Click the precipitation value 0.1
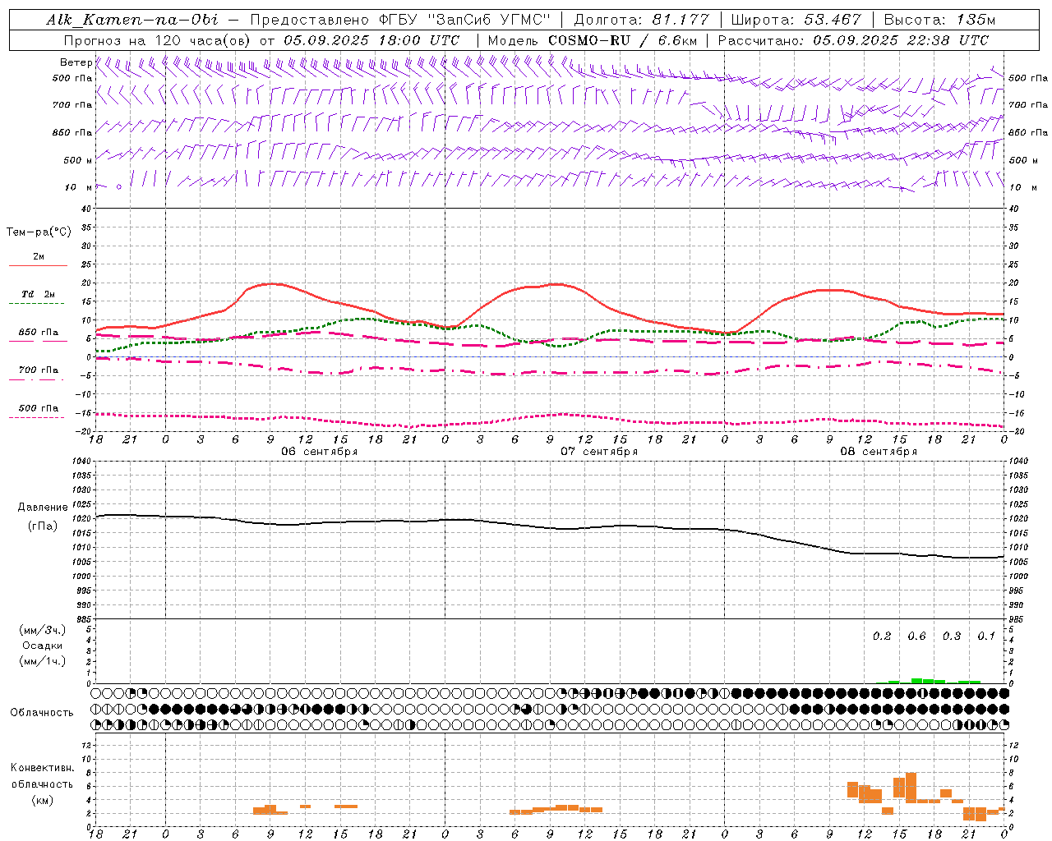 point(986,636)
